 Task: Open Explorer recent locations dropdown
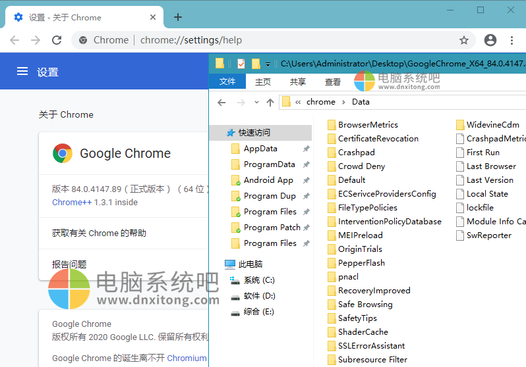pyautogui.click(x=256, y=102)
